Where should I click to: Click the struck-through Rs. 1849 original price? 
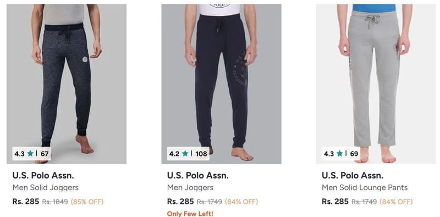pyautogui.click(x=55, y=202)
